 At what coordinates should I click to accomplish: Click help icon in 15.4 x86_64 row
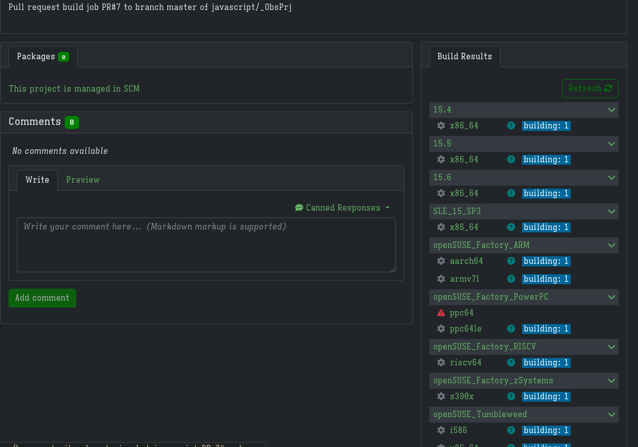pos(511,125)
